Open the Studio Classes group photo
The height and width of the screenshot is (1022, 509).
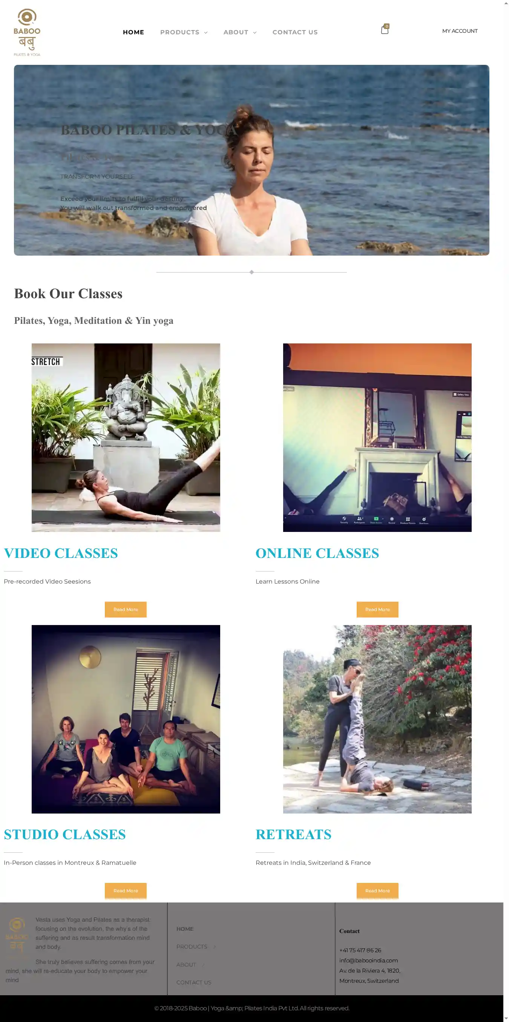[x=126, y=719]
